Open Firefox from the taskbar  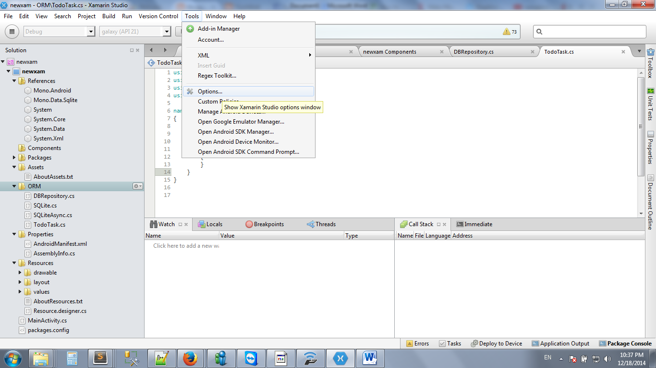pyautogui.click(x=190, y=358)
